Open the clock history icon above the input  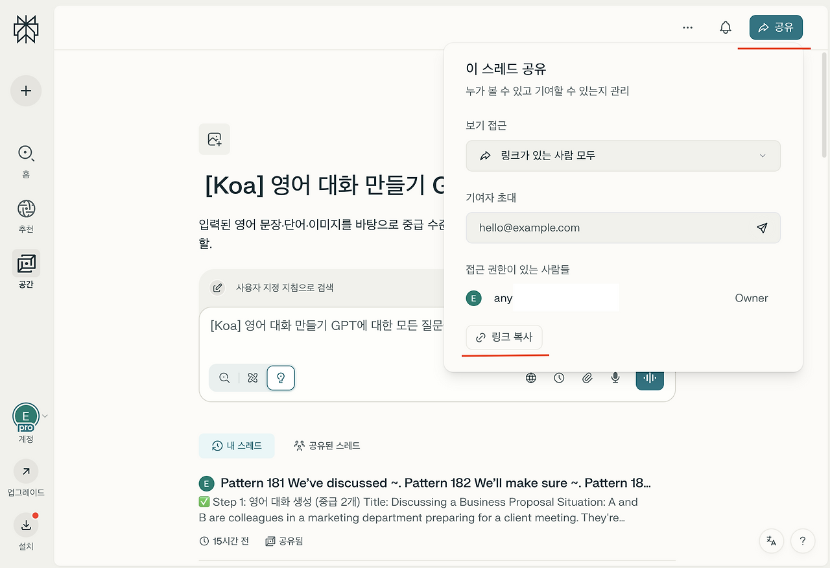click(x=559, y=377)
